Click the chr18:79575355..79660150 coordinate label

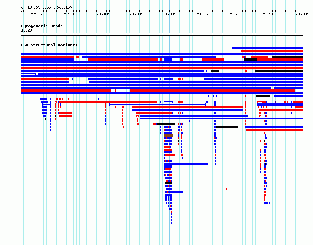(46, 7)
